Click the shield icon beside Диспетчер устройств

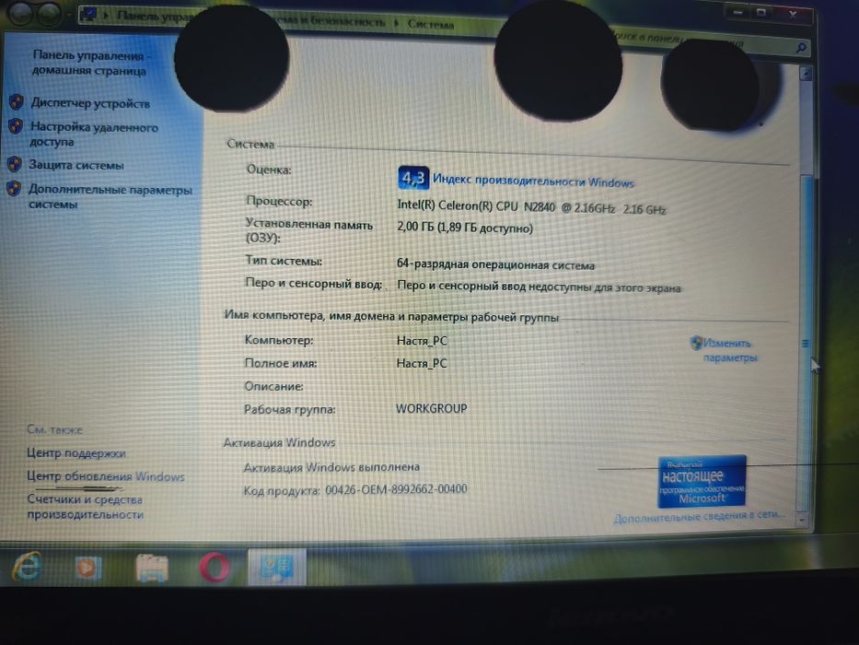coord(16,102)
